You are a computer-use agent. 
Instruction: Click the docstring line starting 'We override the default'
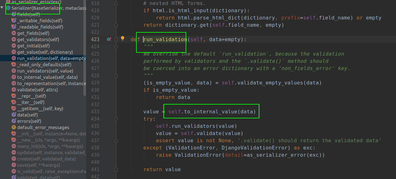pyautogui.click(x=244, y=54)
